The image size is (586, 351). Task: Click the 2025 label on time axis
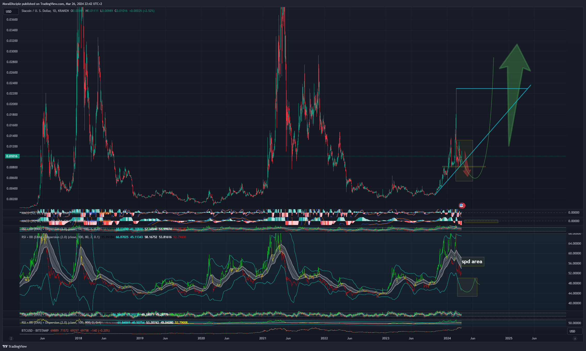tap(509, 338)
